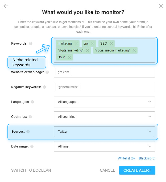Show help icon beside Negative keywords
166x182 pixels.
[44, 87]
